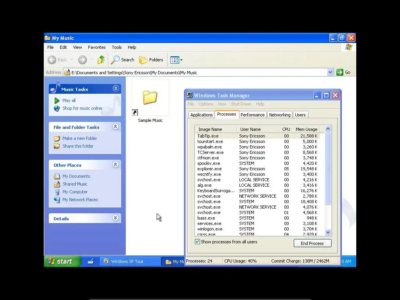
Task: Select the Sample Music folder shortcut
Action: (150, 101)
